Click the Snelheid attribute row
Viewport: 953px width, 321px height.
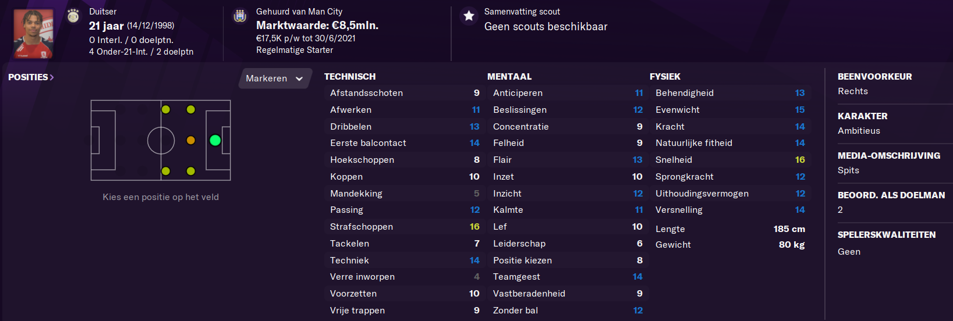[x=730, y=160]
